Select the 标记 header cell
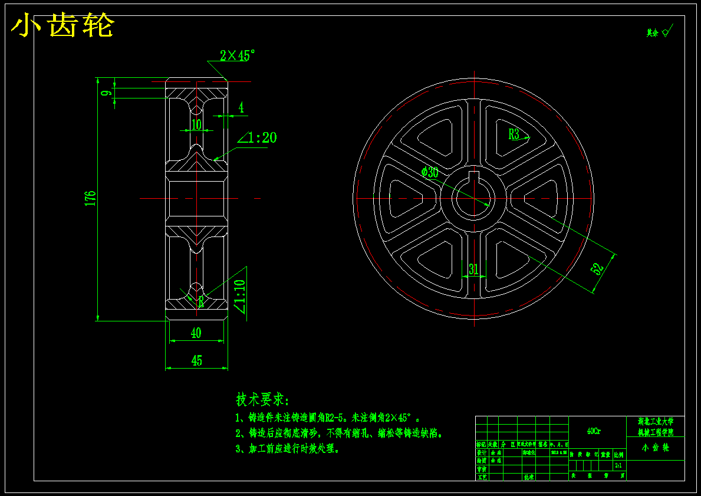The image size is (701, 496). [481, 445]
